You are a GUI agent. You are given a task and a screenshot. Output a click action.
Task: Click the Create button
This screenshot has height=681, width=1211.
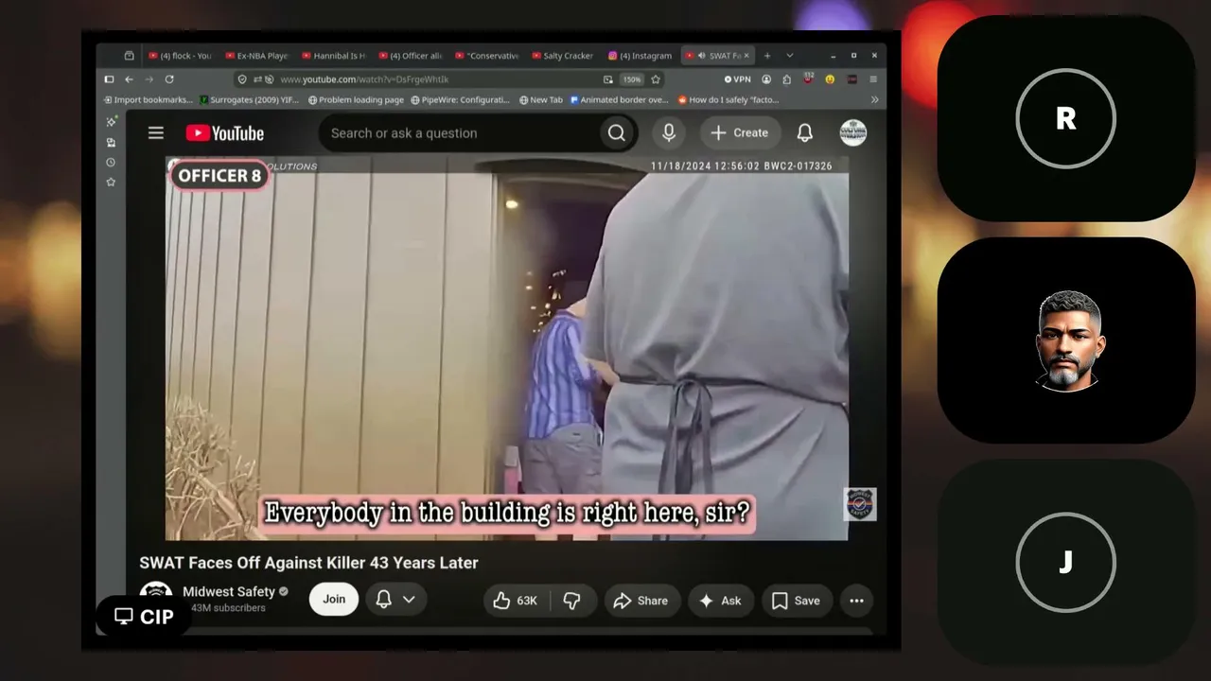point(740,133)
